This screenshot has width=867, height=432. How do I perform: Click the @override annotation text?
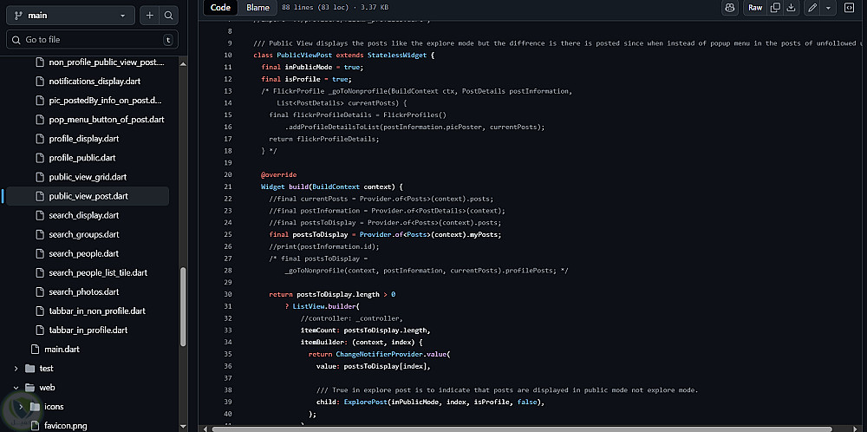pos(278,174)
